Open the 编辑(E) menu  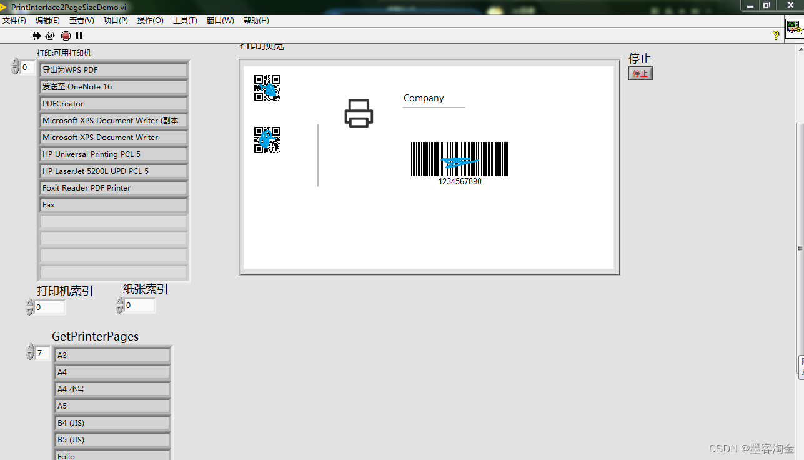pyautogui.click(x=47, y=21)
